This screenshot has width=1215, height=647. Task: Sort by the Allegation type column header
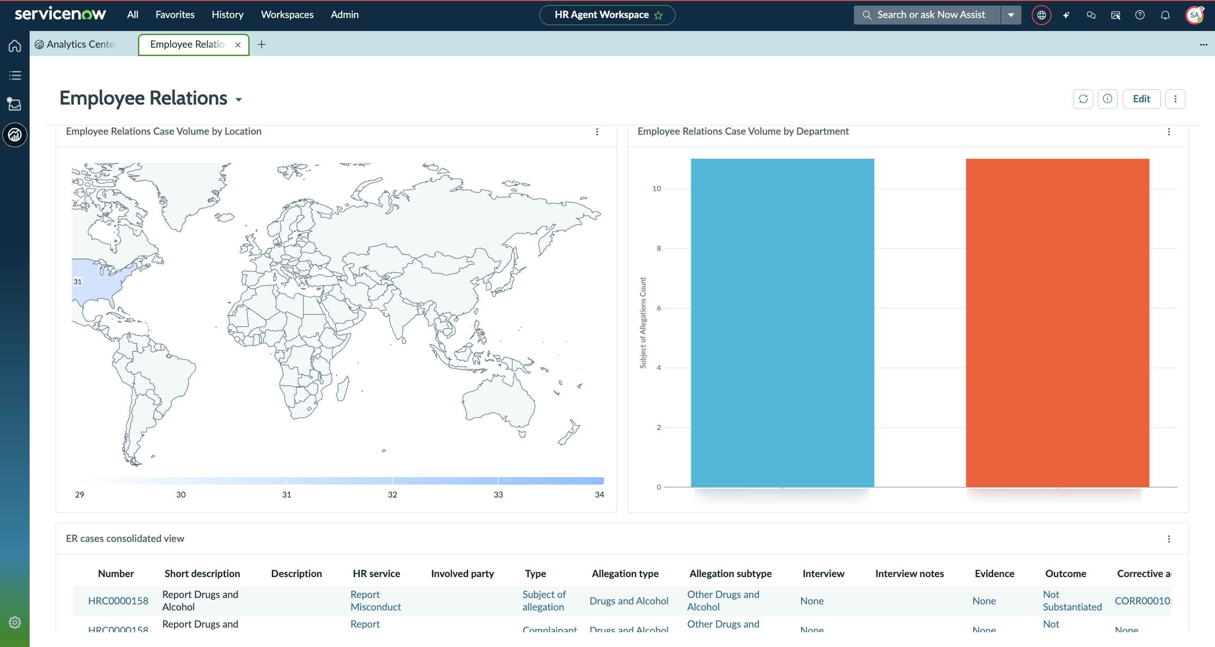tap(625, 573)
